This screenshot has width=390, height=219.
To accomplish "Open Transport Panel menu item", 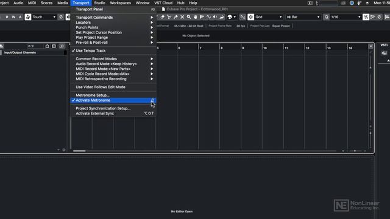I will point(113,9).
